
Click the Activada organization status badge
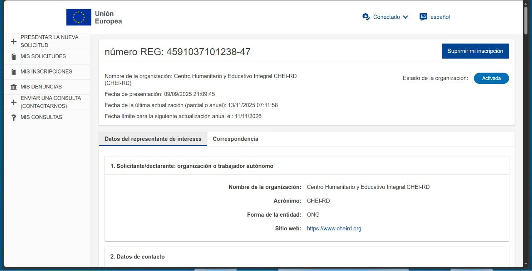click(491, 78)
